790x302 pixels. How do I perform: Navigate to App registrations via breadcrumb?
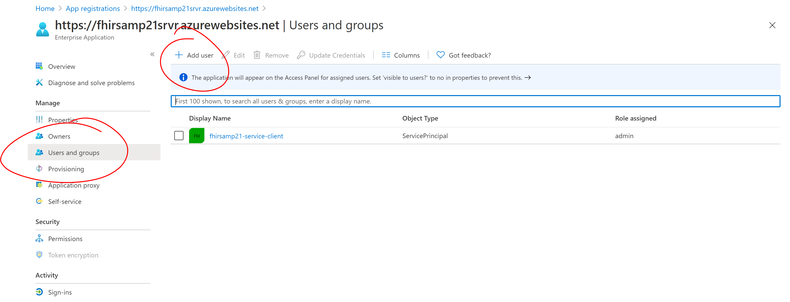point(93,8)
